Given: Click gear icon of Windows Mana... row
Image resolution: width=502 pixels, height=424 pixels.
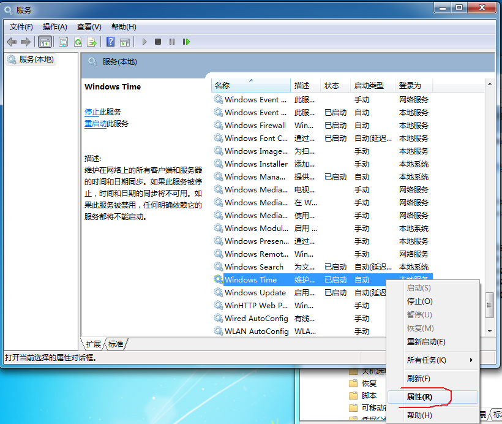Looking at the screenshot, I should (x=219, y=176).
